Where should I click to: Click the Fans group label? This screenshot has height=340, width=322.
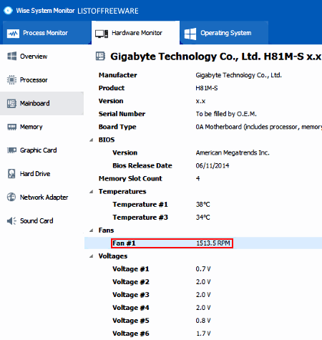tap(106, 230)
